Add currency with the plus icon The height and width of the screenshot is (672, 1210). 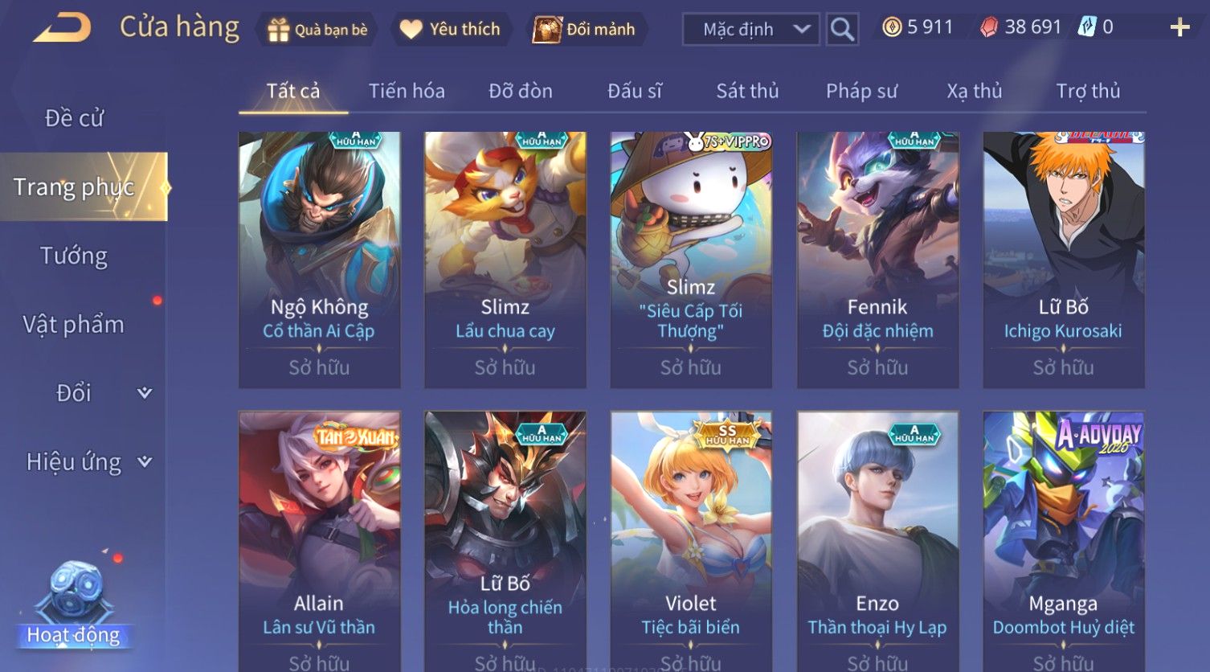pyautogui.click(x=1179, y=28)
